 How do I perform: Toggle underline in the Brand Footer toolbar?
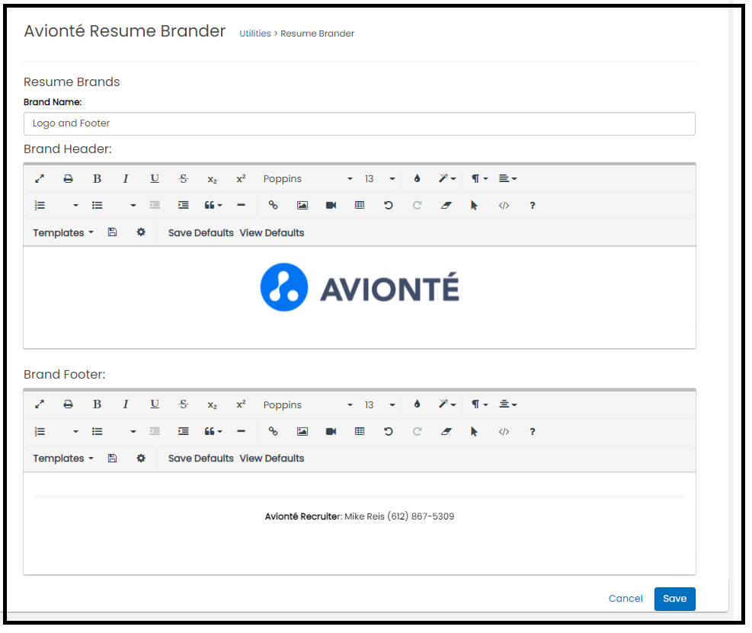coord(155,404)
